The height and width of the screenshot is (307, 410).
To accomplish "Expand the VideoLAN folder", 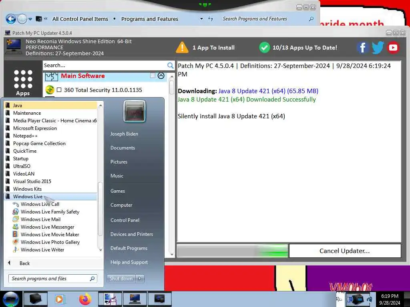I will pos(50,173).
